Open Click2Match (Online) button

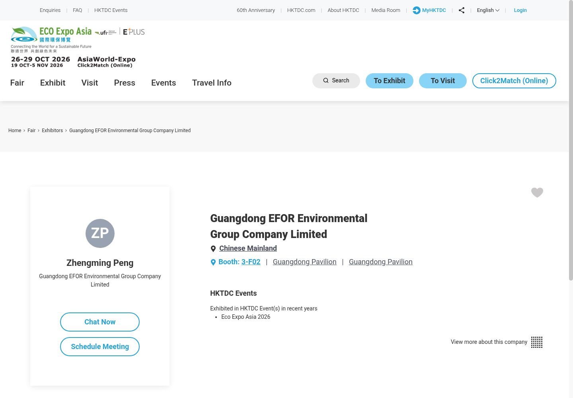click(514, 81)
